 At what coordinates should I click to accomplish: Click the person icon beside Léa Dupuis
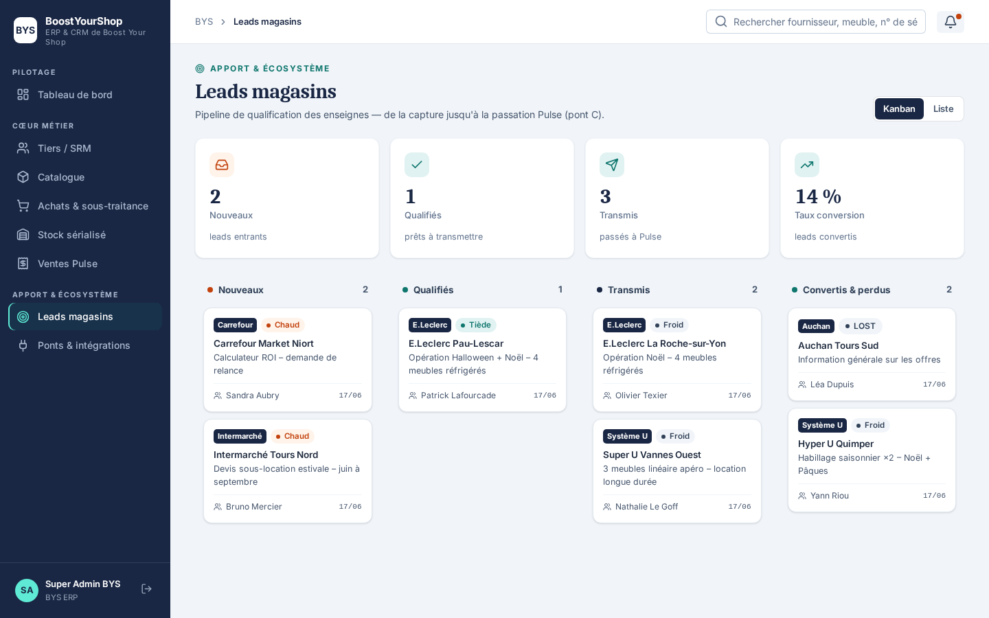click(802, 385)
